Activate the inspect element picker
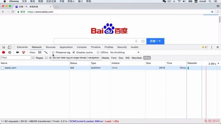This screenshot has height=124, width=221. (4, 47)
